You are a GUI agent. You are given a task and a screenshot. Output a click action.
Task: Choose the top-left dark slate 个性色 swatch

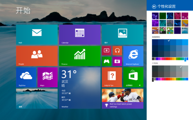[155, 68]
